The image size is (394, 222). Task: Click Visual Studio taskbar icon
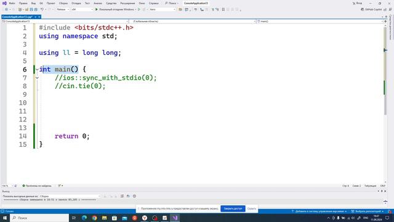coord(175,218)
